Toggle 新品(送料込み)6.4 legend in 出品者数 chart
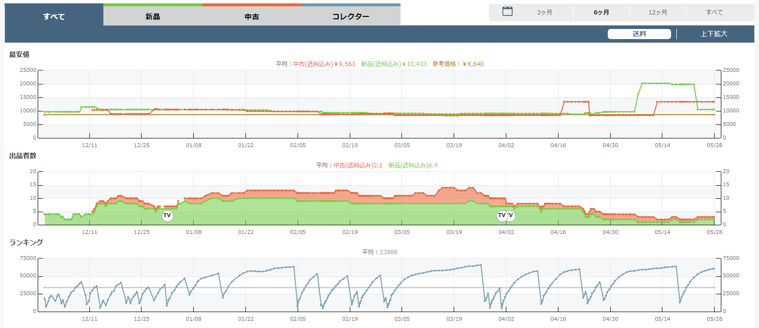This screenshot has height=328, width=759. pyautogui.click(x=413, y=165)
